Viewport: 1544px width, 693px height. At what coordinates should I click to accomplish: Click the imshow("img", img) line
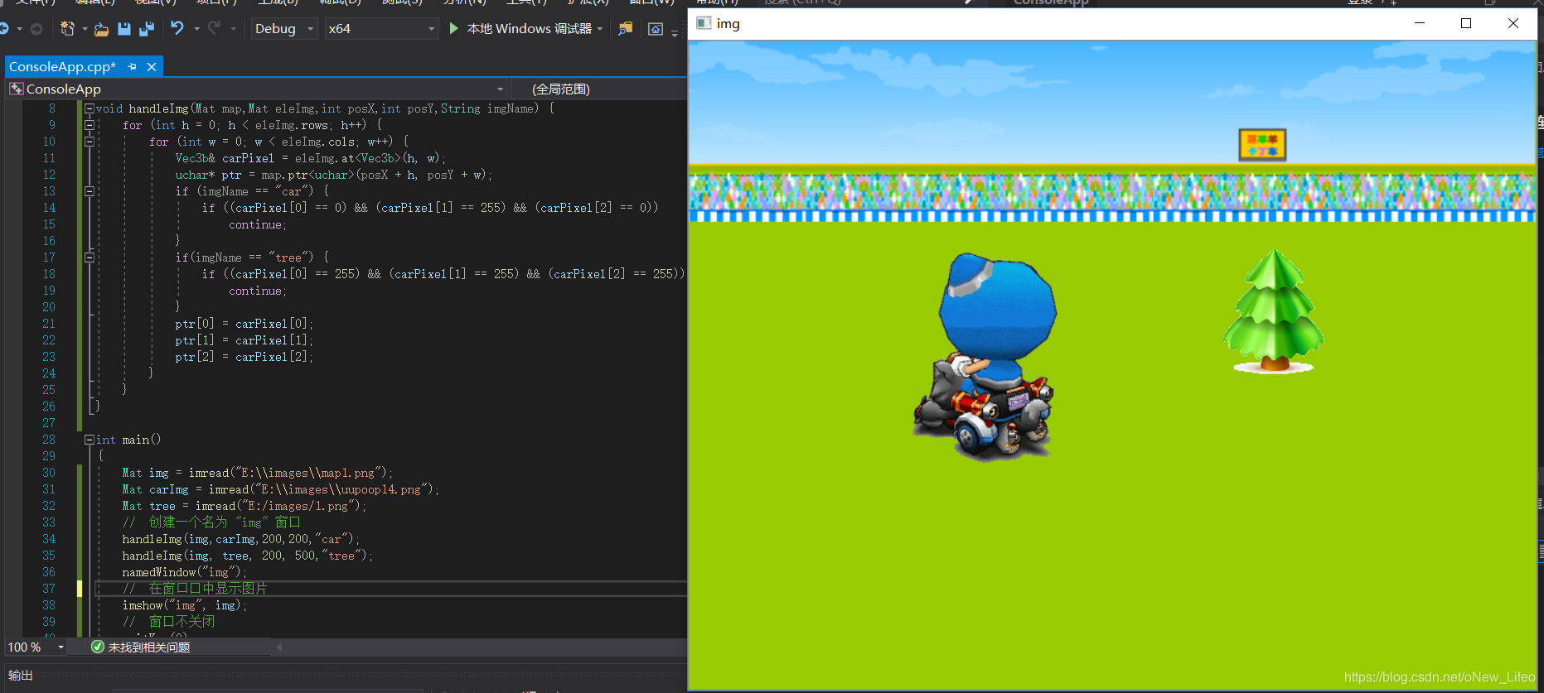[185, 605]
